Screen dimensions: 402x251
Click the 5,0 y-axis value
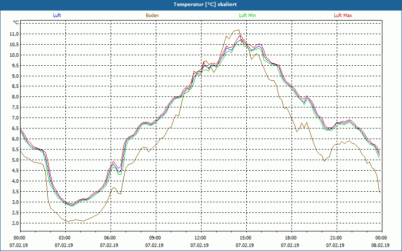(16, 160)
